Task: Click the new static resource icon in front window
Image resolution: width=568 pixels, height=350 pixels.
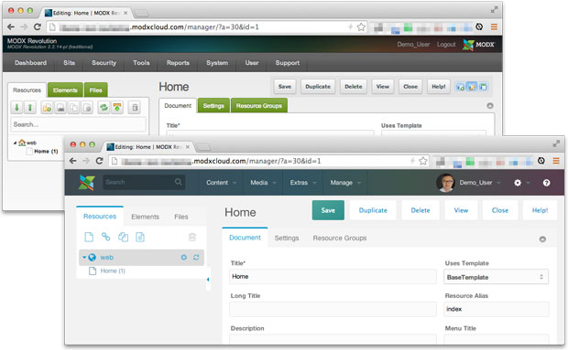Action: pos(140,237)
